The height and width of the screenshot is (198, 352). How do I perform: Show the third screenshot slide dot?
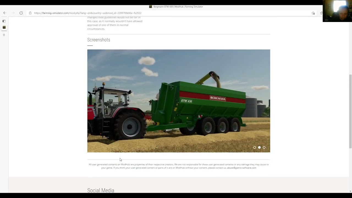[264, 147]
